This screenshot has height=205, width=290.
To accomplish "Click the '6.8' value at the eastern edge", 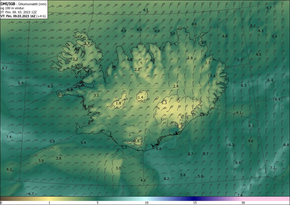I will pyautogui.click(x=286, y=145).
